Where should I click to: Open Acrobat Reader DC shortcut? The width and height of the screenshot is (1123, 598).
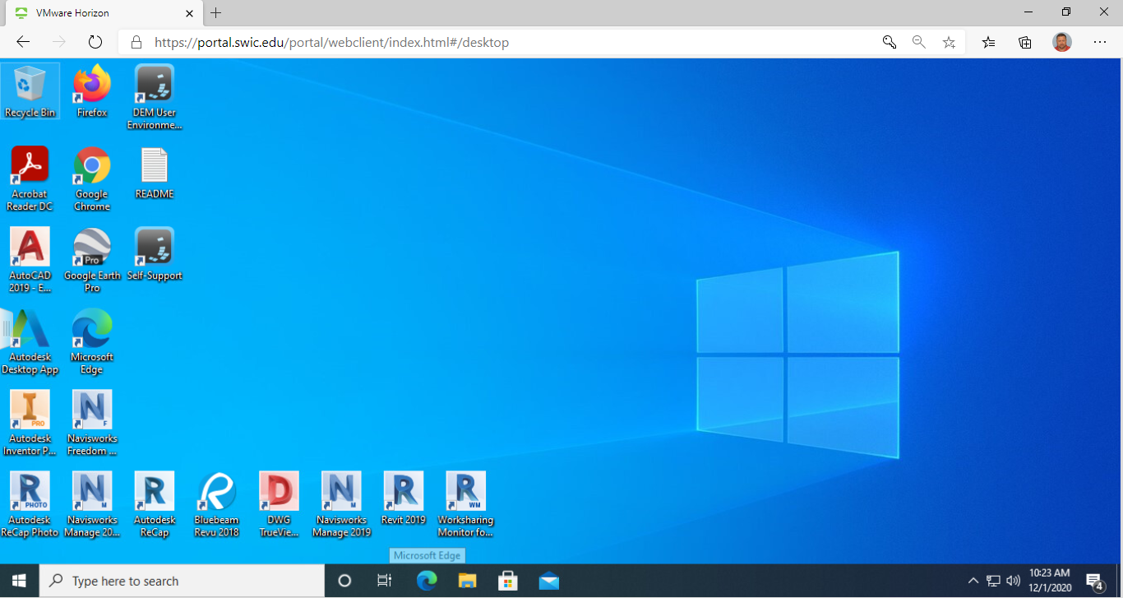[x=30, y=166]
